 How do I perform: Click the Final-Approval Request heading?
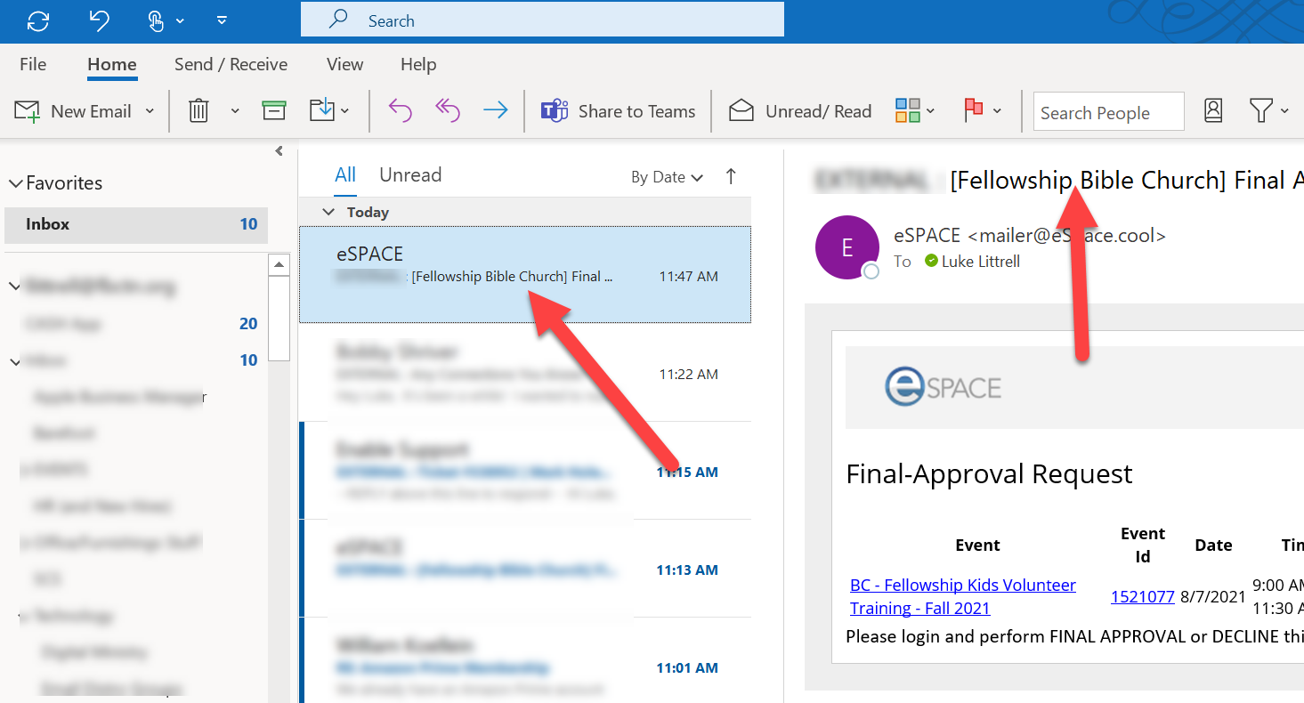[989, 473]
